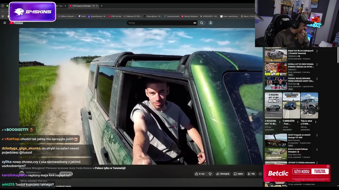Click the Klip scissors button
This screenshot has height=190, width=339.
point(251,174)
